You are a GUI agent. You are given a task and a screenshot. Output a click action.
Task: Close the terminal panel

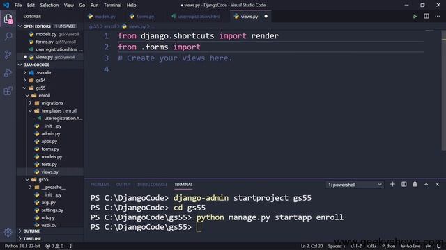(x=437, y=184)
